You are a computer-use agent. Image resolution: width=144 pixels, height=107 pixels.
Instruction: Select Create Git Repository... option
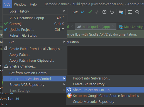click(105, 84)
